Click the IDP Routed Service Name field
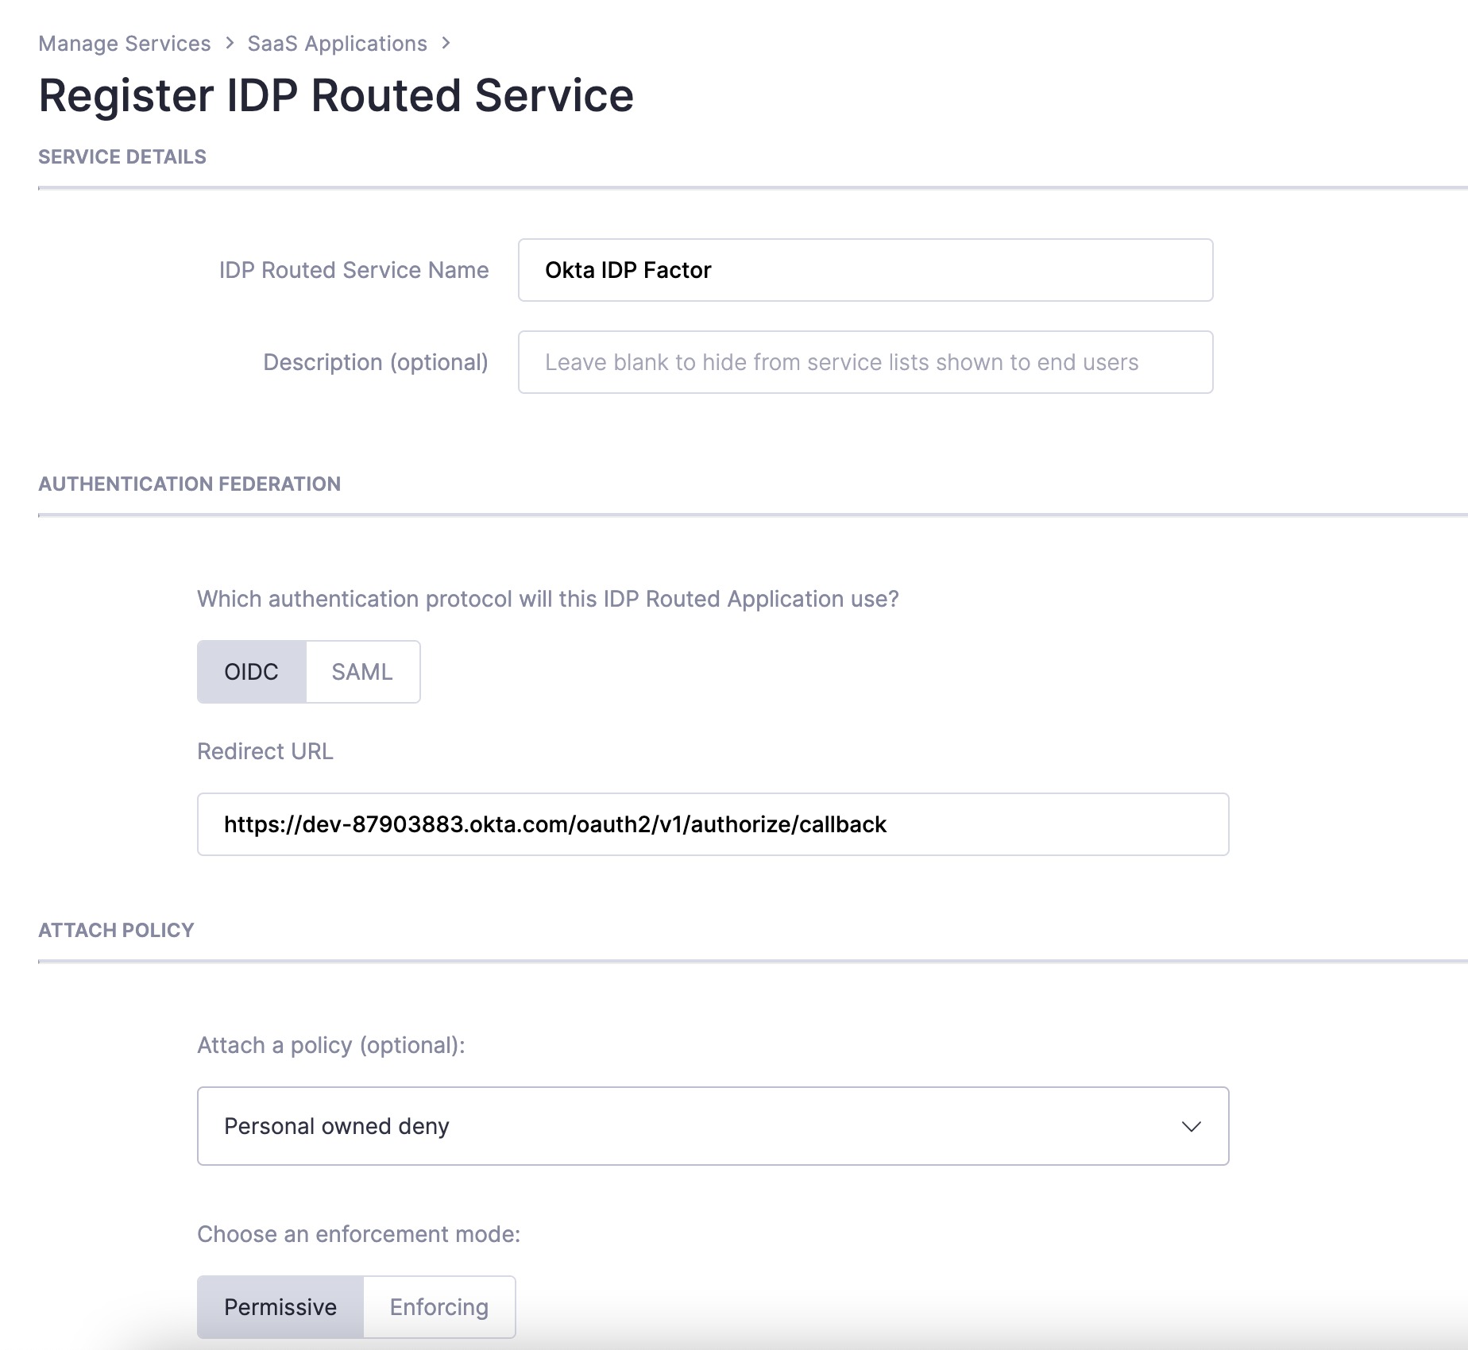 [x=865, y=270]
